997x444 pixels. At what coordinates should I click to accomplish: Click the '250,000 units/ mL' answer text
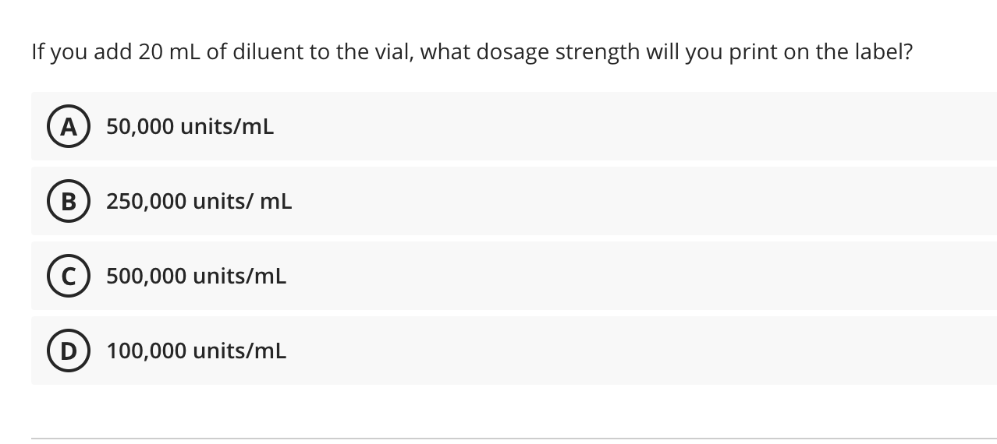pyautogui.click(x=200, y=202)
